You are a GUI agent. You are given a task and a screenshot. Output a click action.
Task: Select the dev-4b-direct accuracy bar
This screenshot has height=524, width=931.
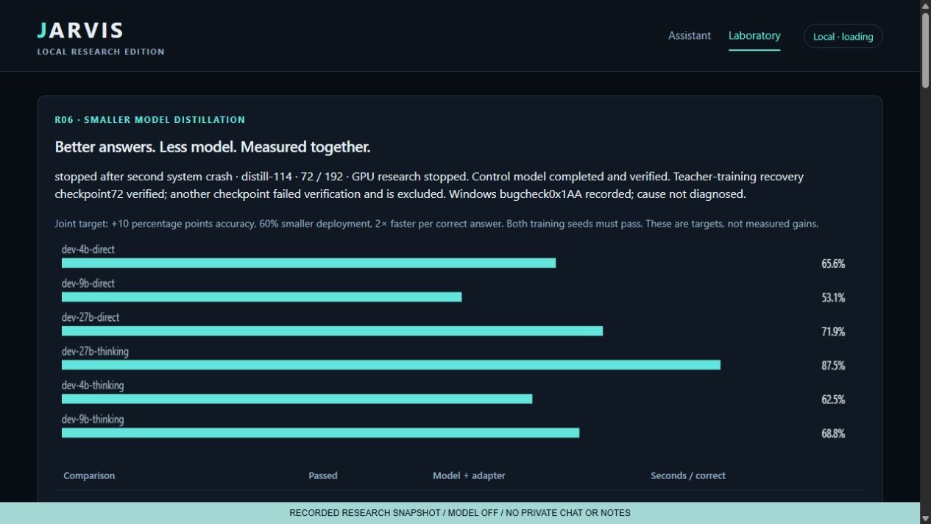[308, 263]
